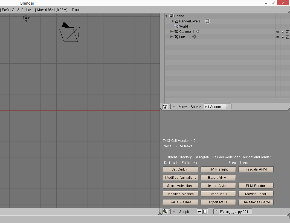
Task: Toggle Lamp selectability arrow icon
Action: (283, 37)
